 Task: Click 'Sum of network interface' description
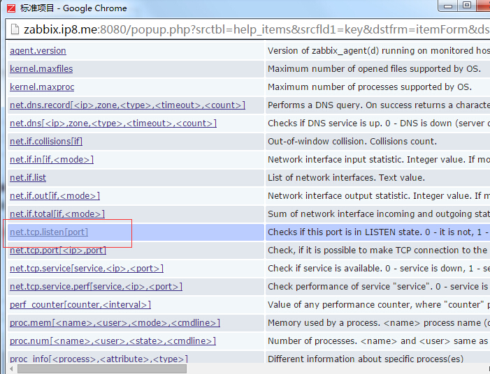pyautogui.click(x=379, y=214)
